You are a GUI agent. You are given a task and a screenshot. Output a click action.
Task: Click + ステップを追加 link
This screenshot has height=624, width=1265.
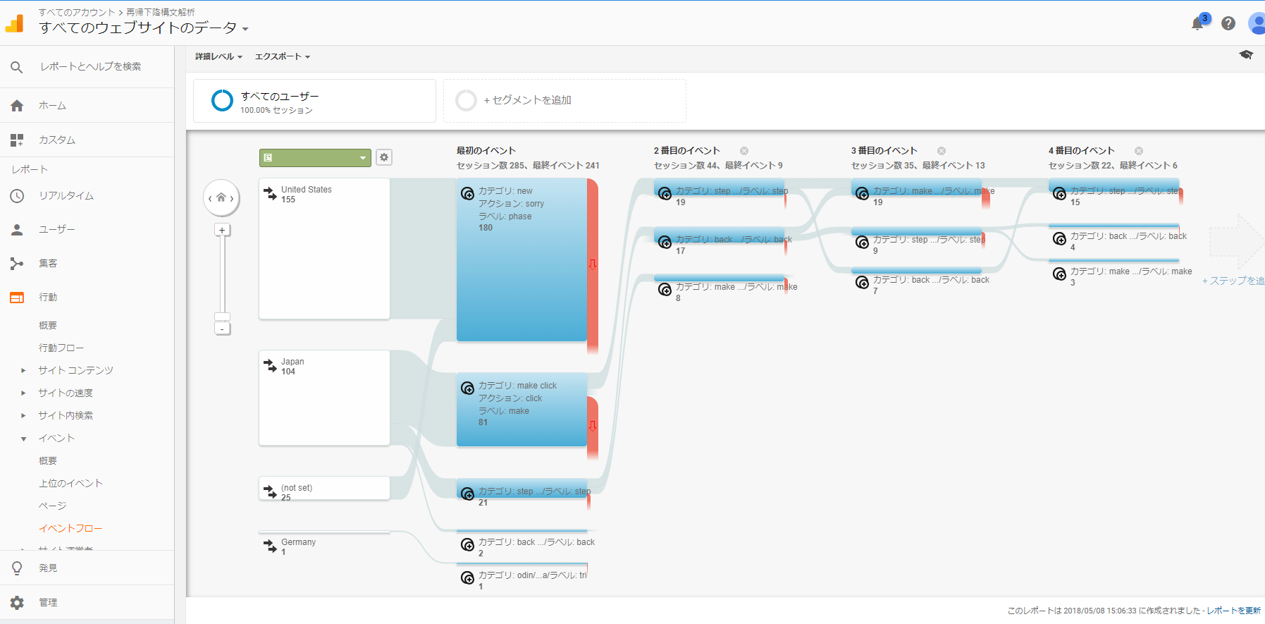(1233, 281)
